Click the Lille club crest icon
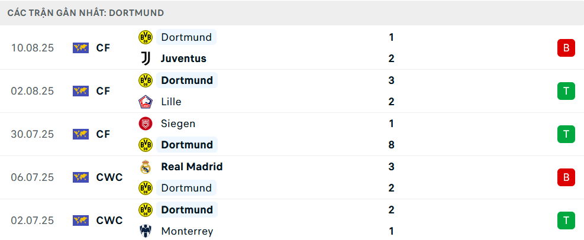 [145, 102]
